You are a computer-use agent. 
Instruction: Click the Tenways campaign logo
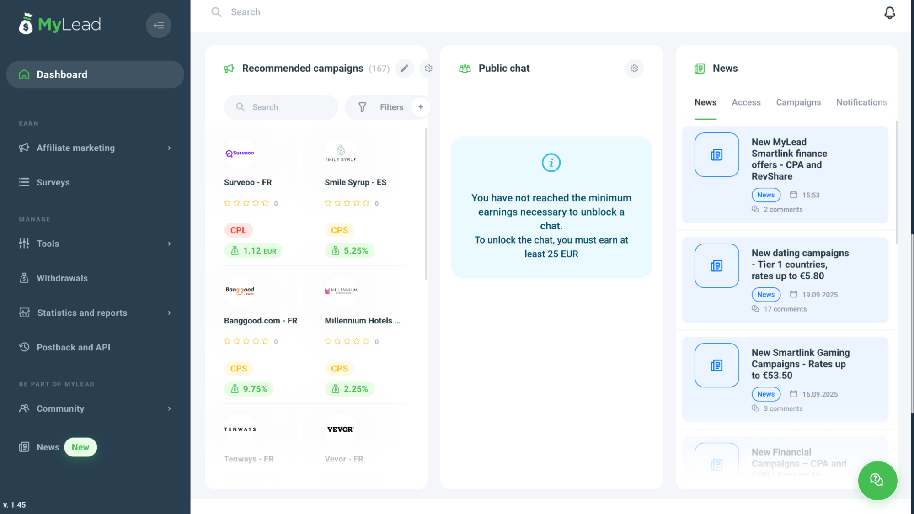tap(240, 429)
